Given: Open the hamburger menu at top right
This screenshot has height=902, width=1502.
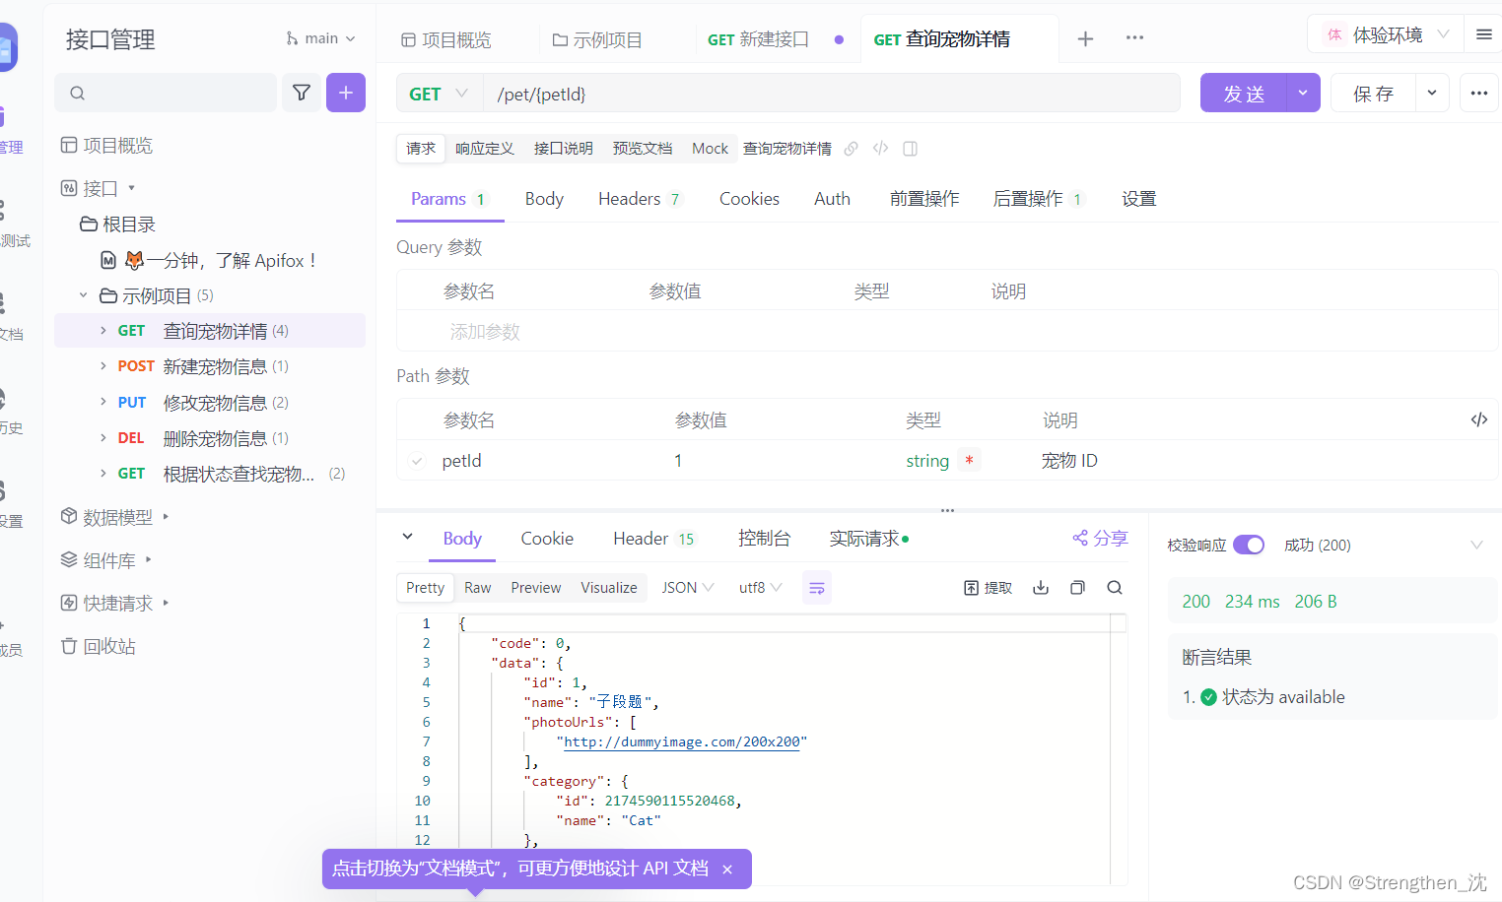Looking at the screenshot, I should (x=1483, y=34).
